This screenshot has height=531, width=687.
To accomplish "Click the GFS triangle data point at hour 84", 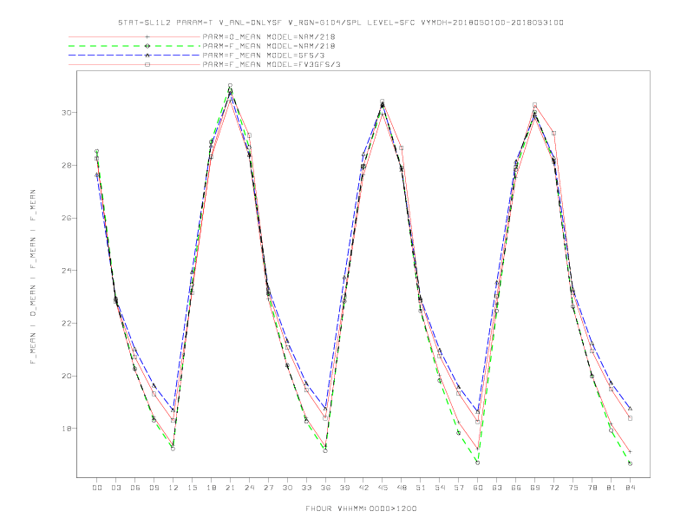I will (x=630, y=409).
